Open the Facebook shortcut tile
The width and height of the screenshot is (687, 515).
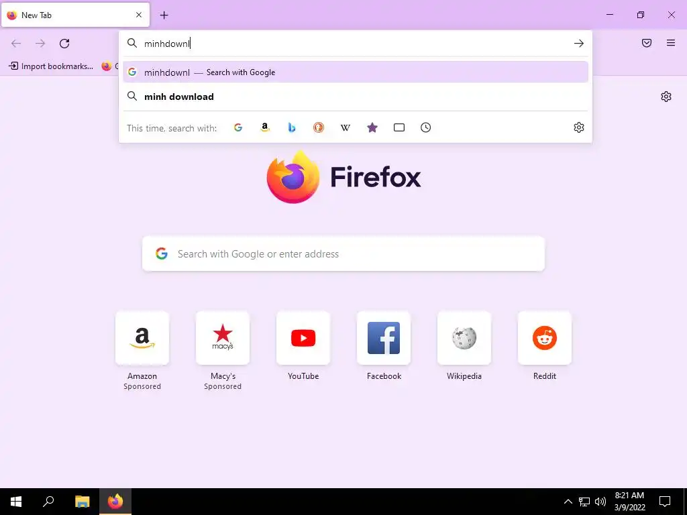[384, 338]
